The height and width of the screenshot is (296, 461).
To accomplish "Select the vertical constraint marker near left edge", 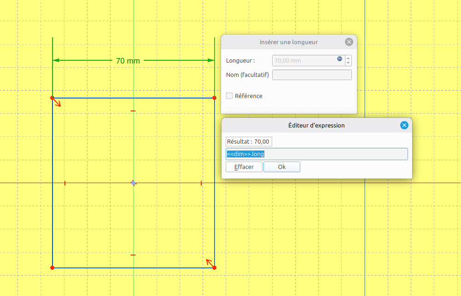I will [65, 183].
